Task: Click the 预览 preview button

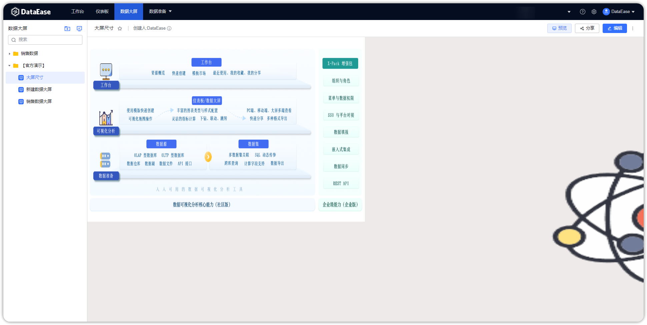Action: (x=559, y=28)
